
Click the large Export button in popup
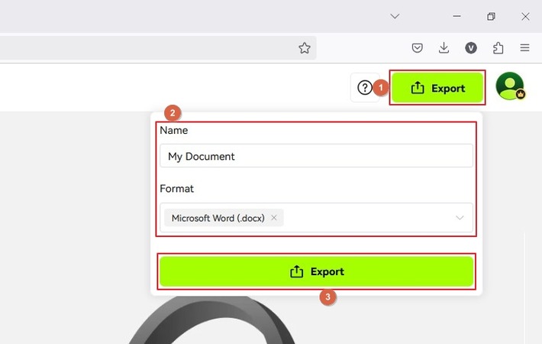tap(316, 271)
